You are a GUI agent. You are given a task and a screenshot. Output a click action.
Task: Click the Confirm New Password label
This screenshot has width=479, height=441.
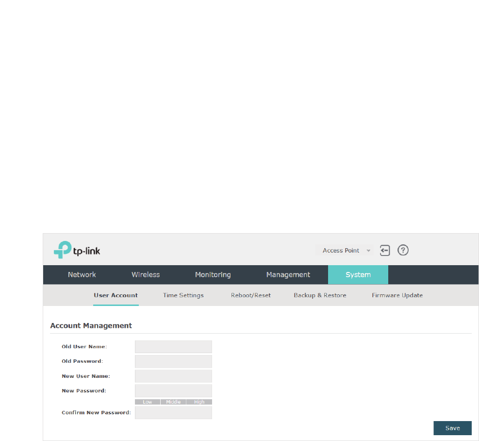click(x=96, y=412)
